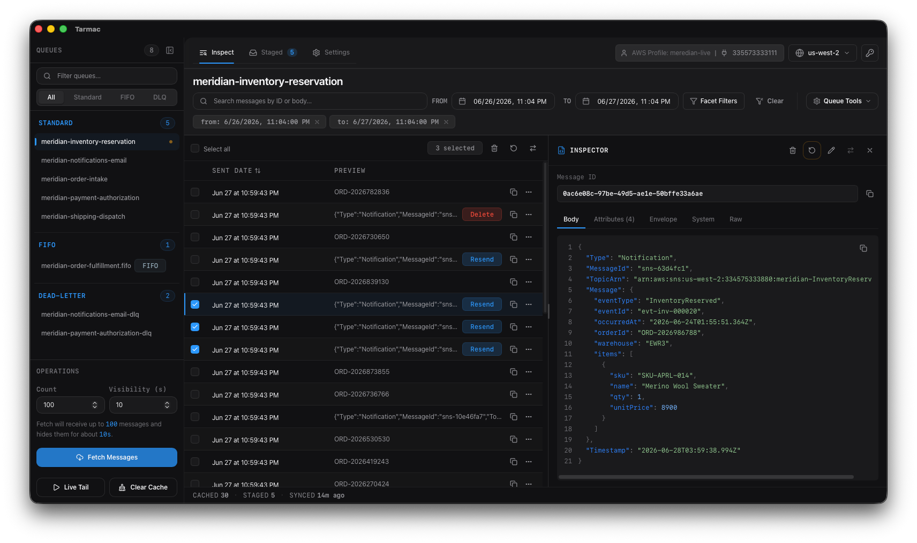
Task: Adjust the Visibility seconds stepper arrows
Action: tap(167, 405)
